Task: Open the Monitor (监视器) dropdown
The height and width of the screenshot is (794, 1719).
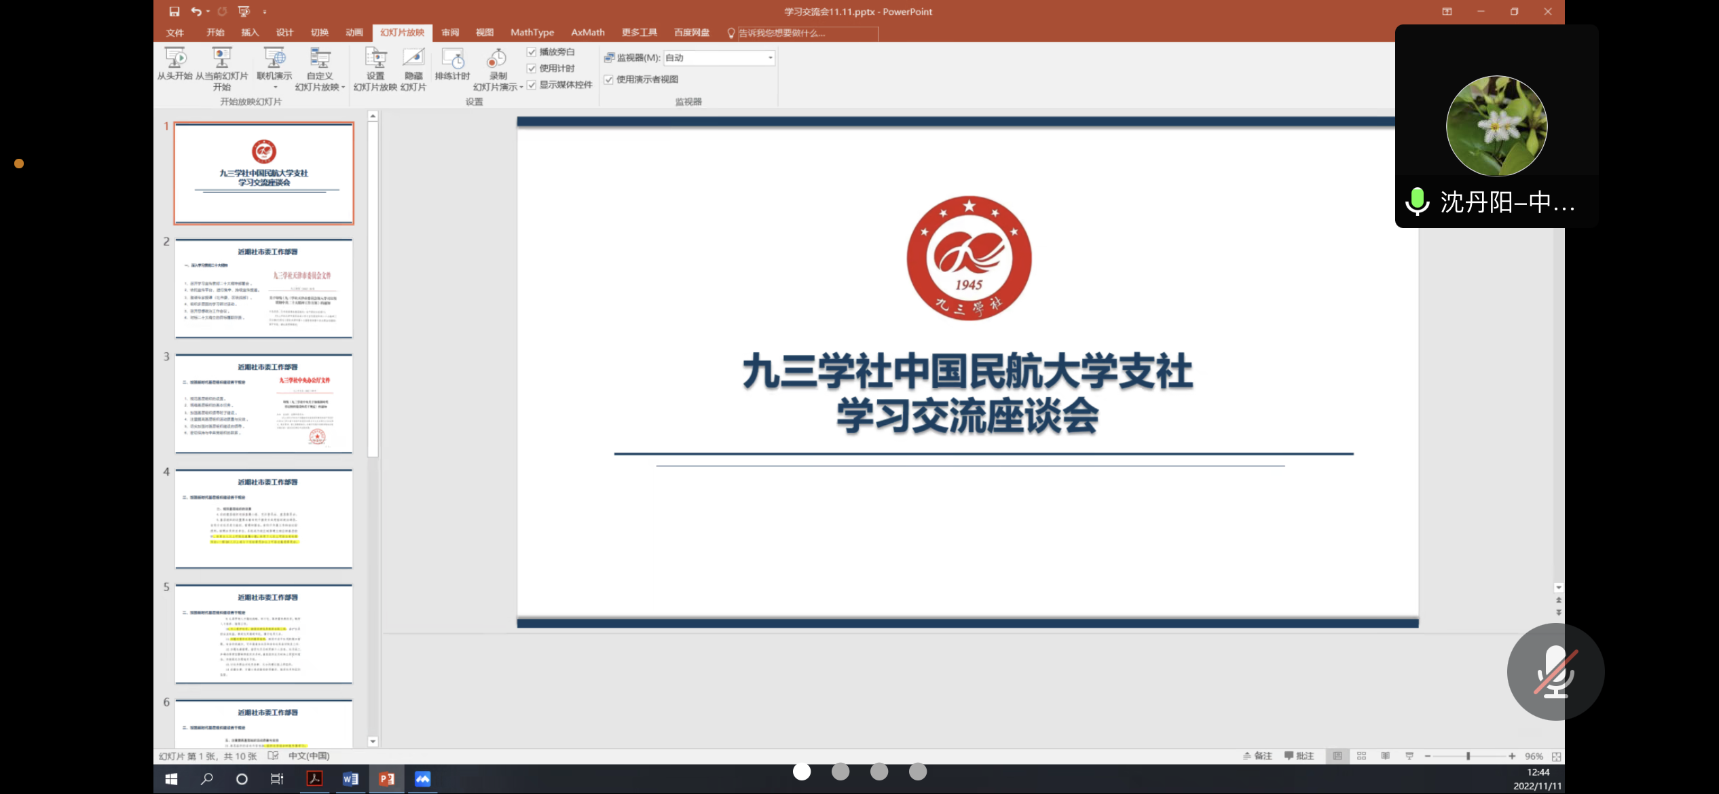Action: click(770, 58)
